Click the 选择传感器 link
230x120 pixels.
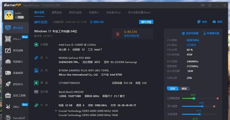(x=192, y=34)
